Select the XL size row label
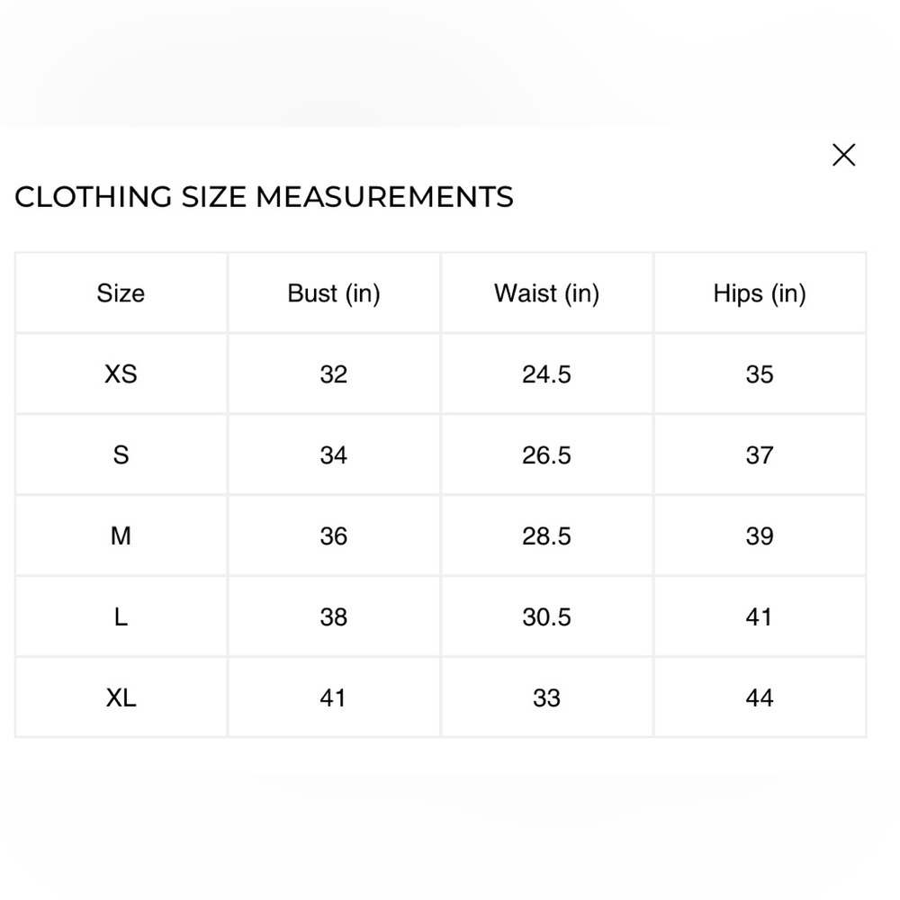Viewport: 900px width, 900px height. tap(121, 698)
